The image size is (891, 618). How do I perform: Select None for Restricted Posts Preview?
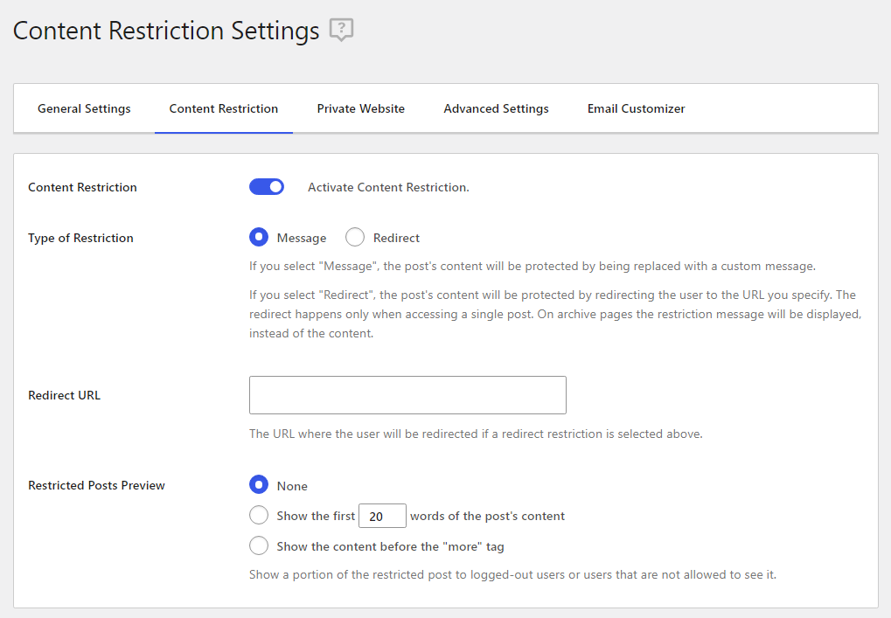point(259,484)
